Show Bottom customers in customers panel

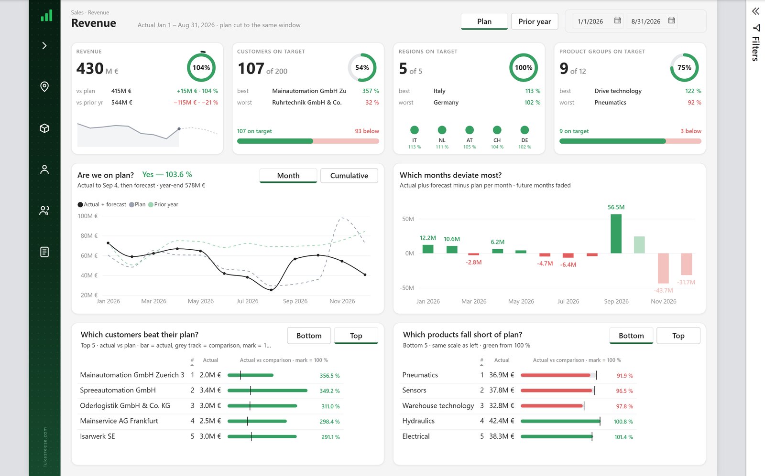click(309, 336)
